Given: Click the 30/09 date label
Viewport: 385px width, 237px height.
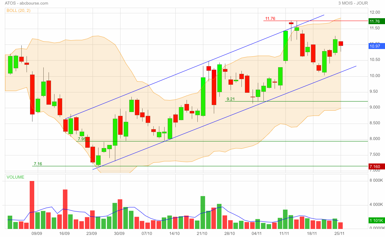Looking at the screenshot, I should 119,233.
